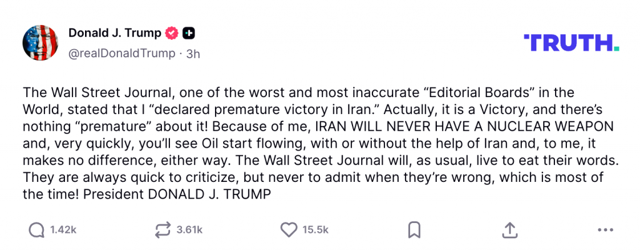Image resolution: width=640 pixels, height=251 pixels.
Task: Open Donald J. Trump display name link
Action: tap(114, 33)
